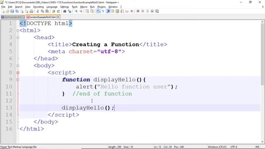
Task: Click the Windows (CR LF) status entry
Action: click(217, 147)
